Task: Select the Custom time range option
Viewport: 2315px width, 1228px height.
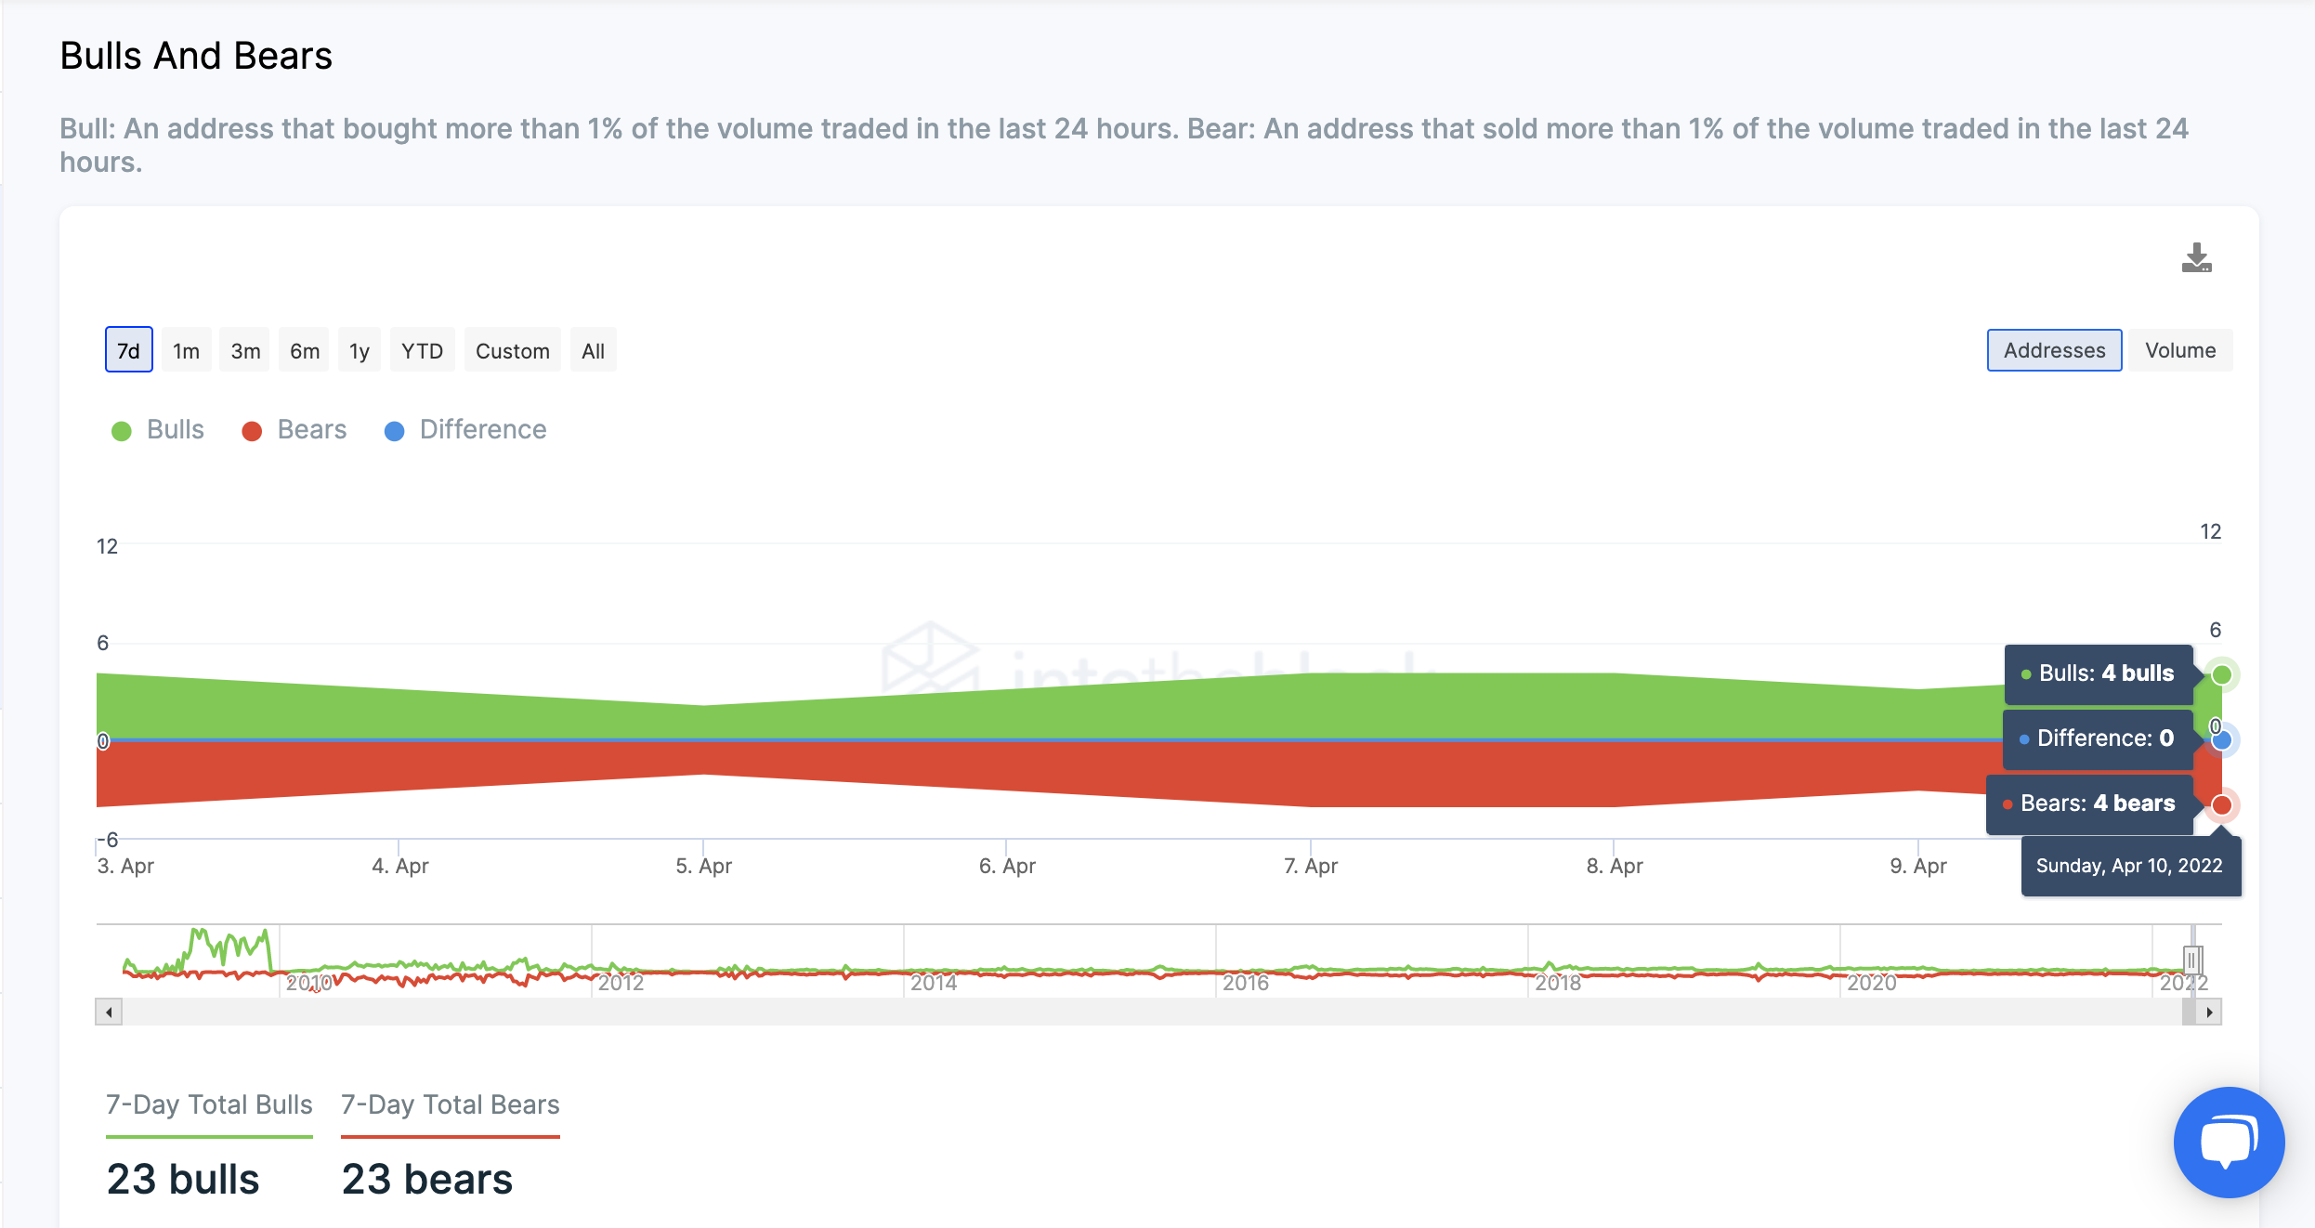Action: (x=513, y=350)
